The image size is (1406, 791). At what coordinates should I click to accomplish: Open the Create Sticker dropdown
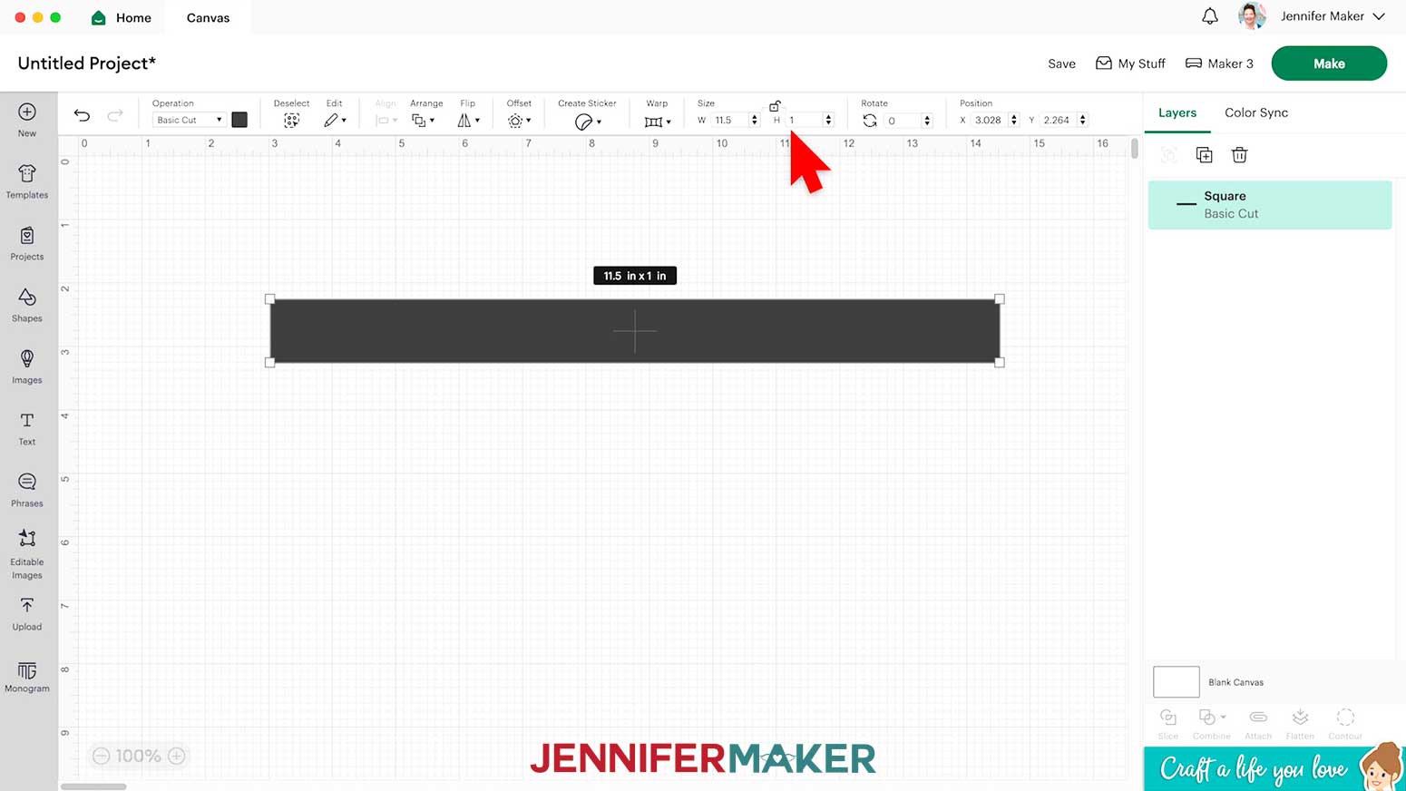(x=588, y=122)
